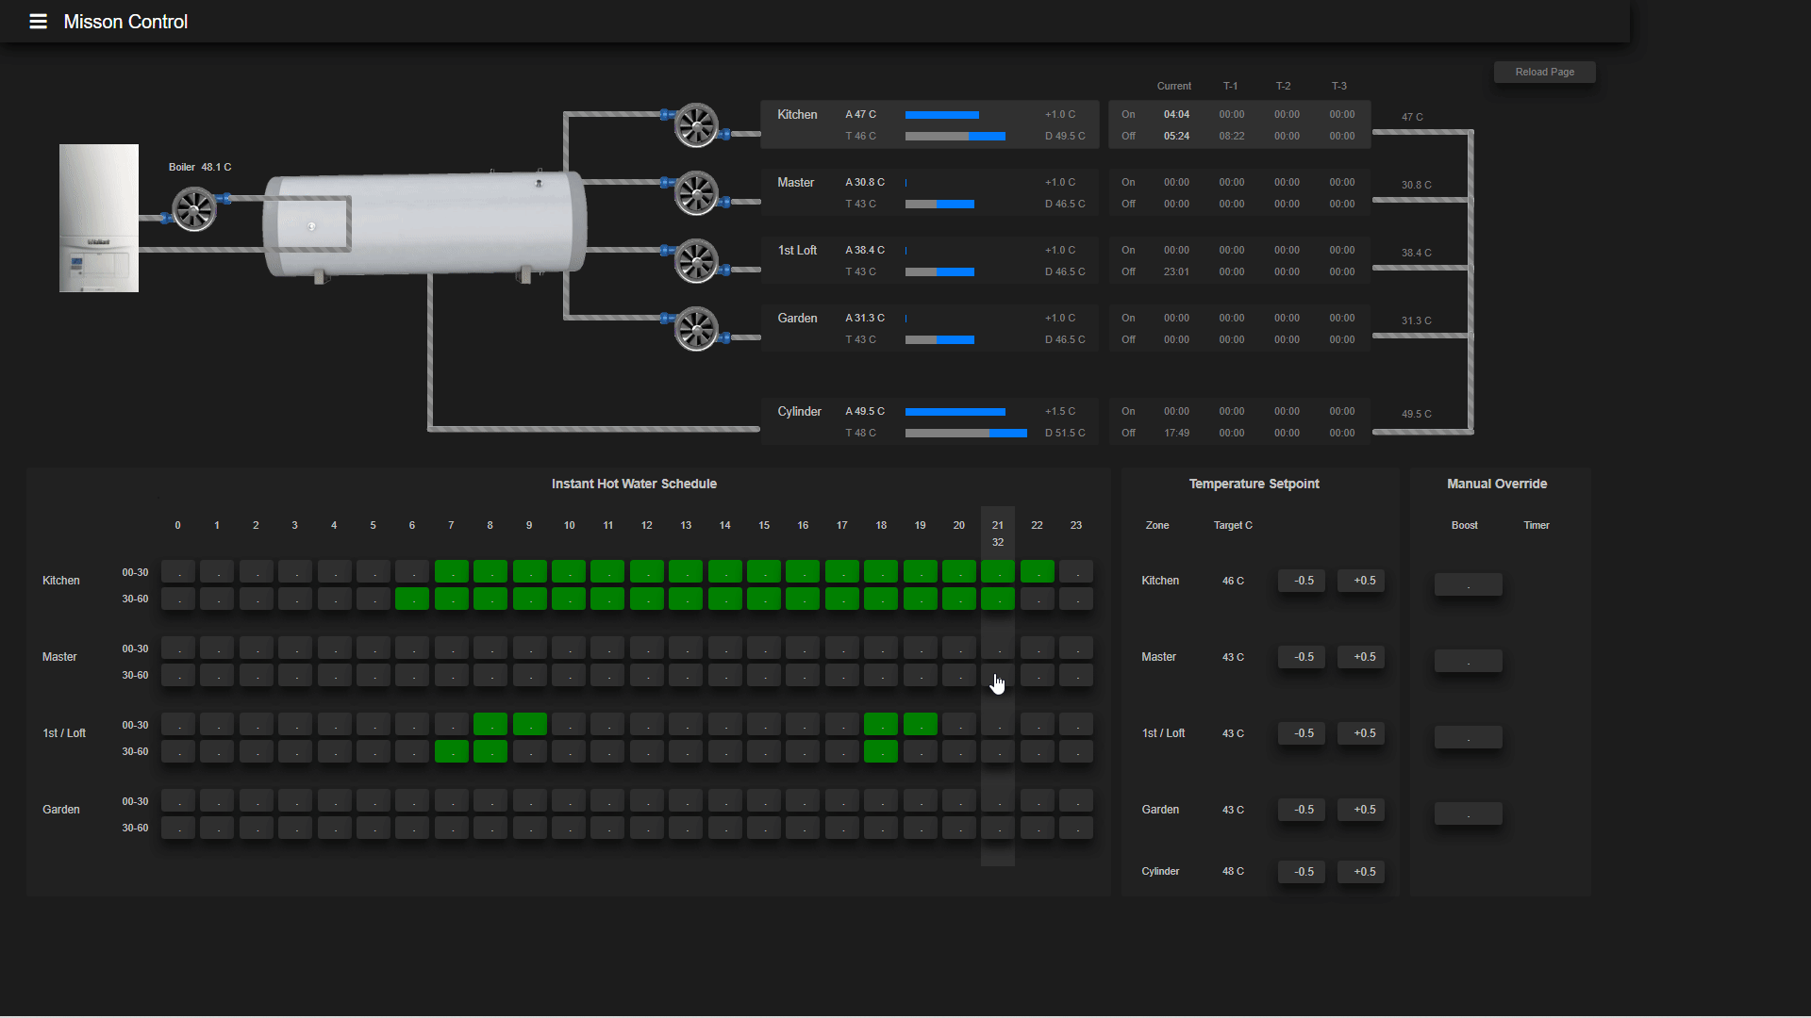Screen dimensions: 1811x1018
Task: Click the Kitchen actual temperature bar
Action: point(942,115)
